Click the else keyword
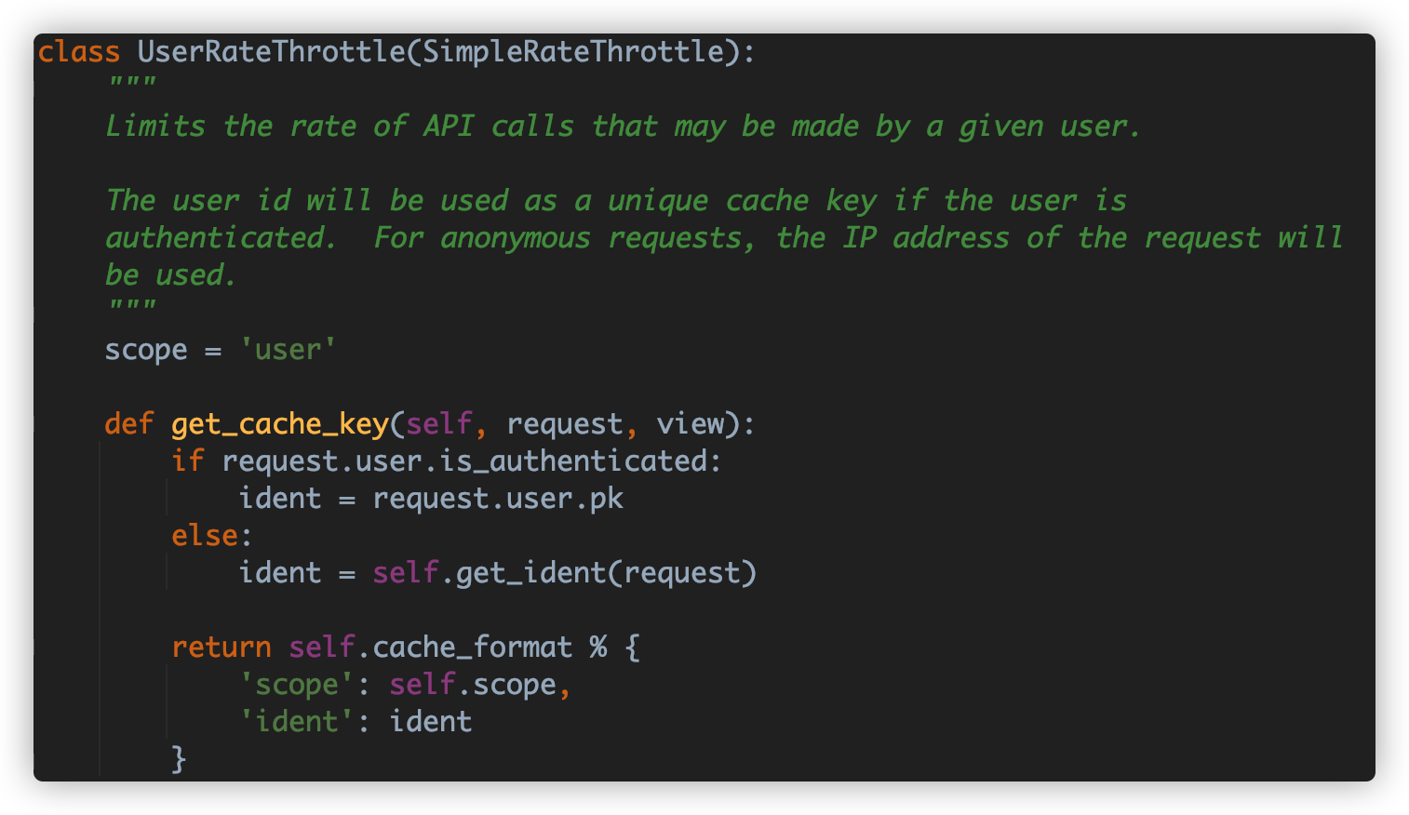The height and width of the screenshot is (815, 1409). point(204,536)
